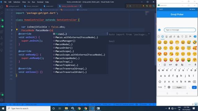The width and height of the screenshot is (198, 111).
Task: Open Run and Debug view in activity bar
Action: 2,26
